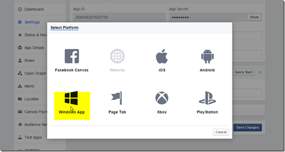
Task: Select the Facebook Canvas platform icon
Action: [x=72, y=56]
